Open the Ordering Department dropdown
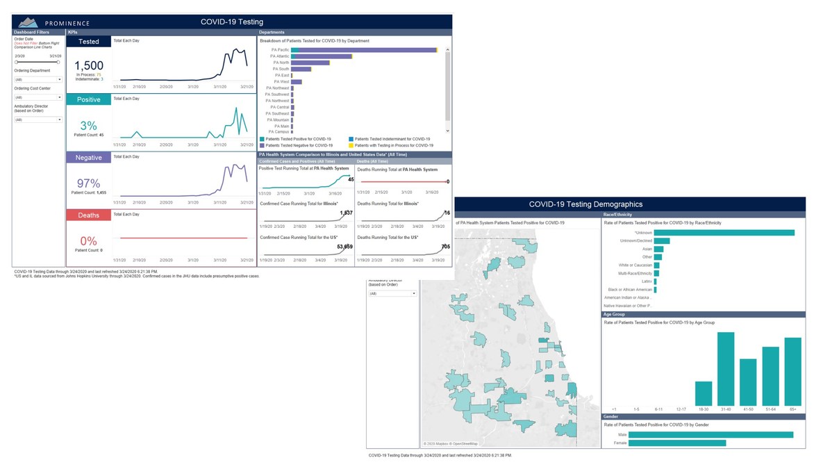Image resolution: width=823 pixels, height=469 pixels. point(38,79)
